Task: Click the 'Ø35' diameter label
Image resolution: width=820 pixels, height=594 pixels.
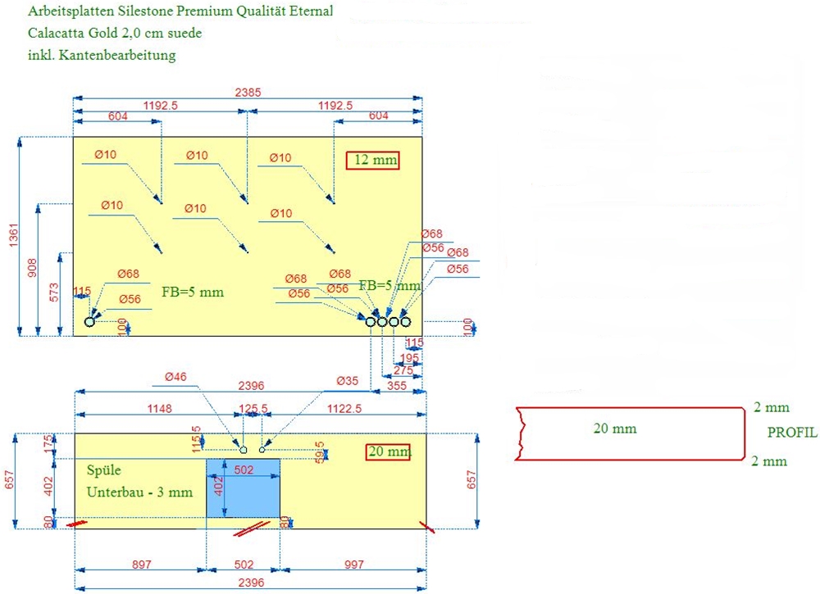Action: point(347,381)
